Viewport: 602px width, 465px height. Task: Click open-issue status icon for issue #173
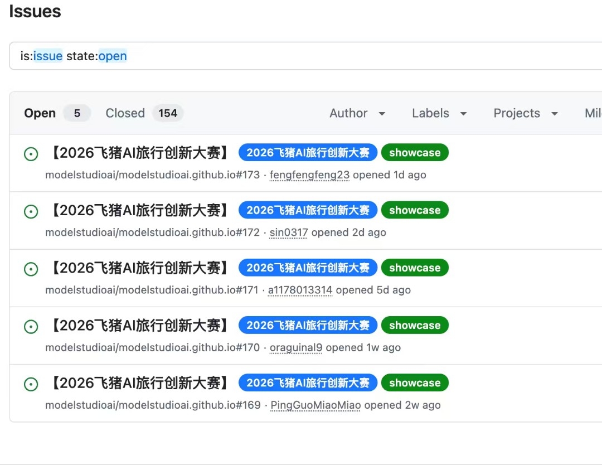[31, 154]
